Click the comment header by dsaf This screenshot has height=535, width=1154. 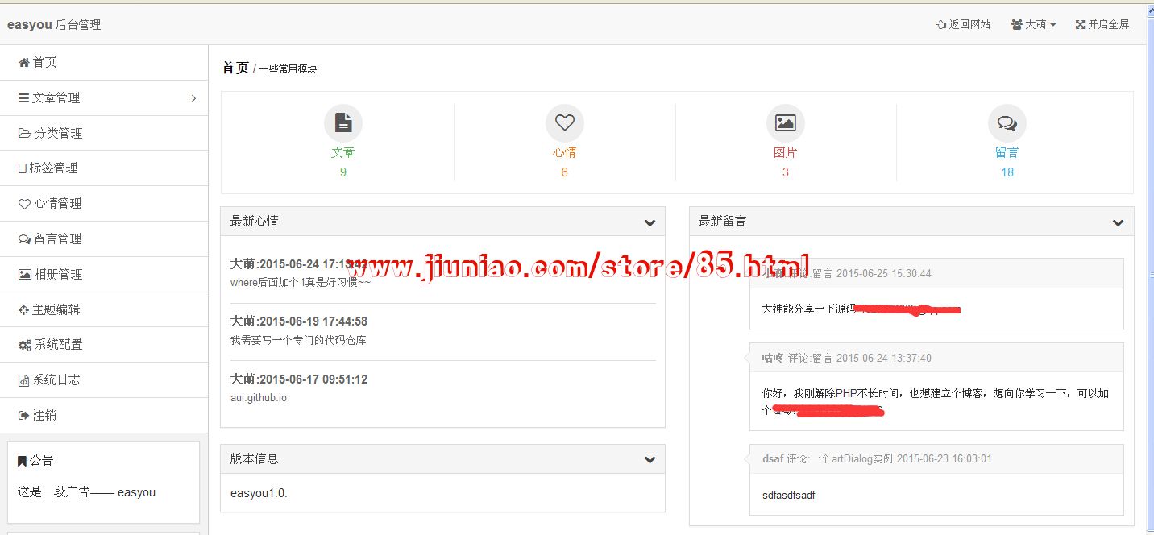coord(936,459)
